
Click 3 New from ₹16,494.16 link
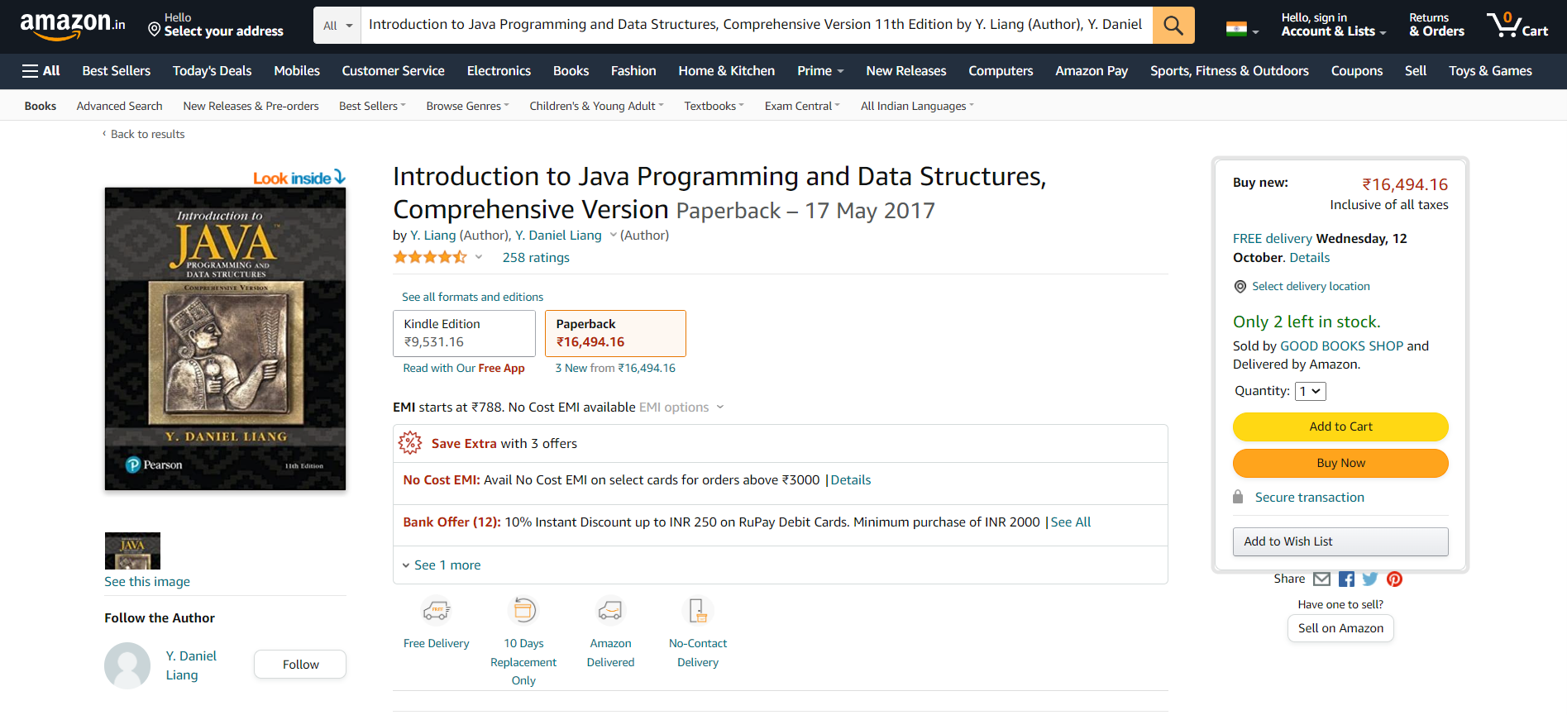point(615,368)
